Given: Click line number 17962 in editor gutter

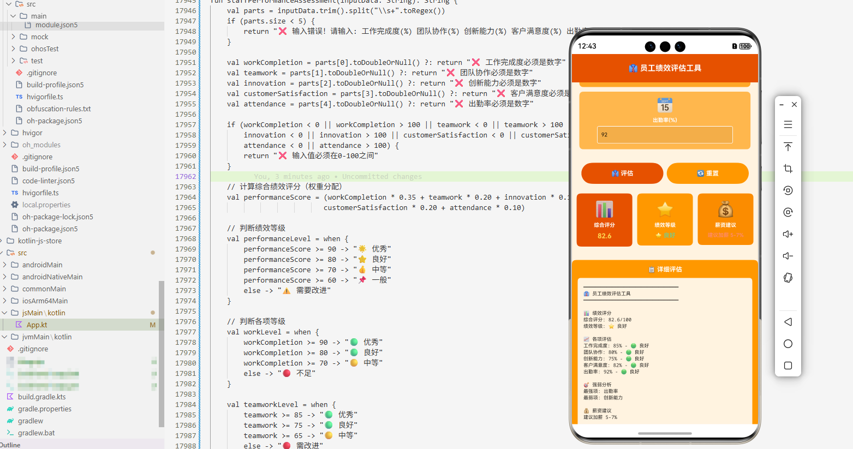Looking at the screenshot, I should coord(186,176).
